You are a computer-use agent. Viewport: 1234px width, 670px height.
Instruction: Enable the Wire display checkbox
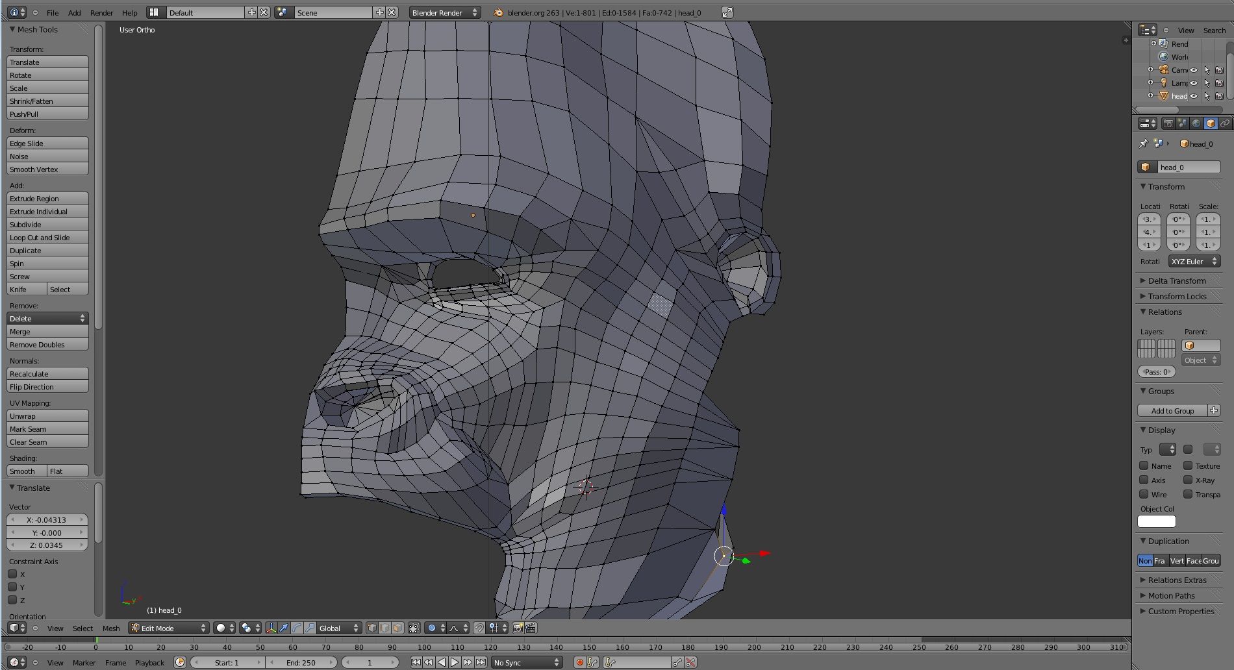pyautogui.click(x=1144, y=494)
